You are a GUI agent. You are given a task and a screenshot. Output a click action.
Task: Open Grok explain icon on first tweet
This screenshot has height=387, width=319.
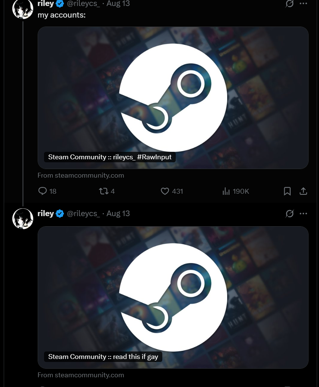[x=290, y=3]
